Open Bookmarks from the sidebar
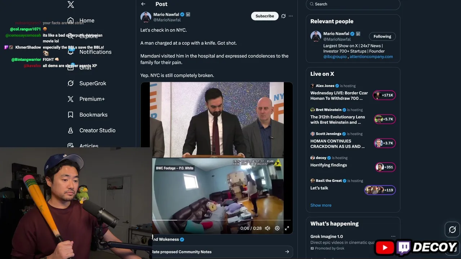Viewport: 461px width, 259px height. [93, 115]
